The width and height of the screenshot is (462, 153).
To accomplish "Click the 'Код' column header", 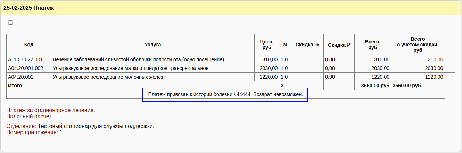I will pos(29,45).
